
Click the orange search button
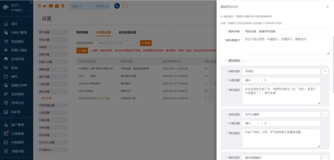pyautogui.click(x=146, y=43)
